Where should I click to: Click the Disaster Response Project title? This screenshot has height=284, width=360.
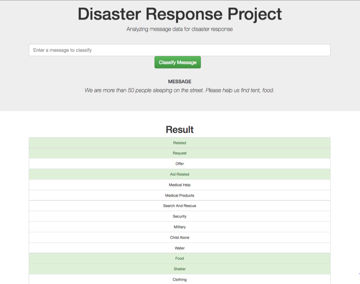point(180,14)
